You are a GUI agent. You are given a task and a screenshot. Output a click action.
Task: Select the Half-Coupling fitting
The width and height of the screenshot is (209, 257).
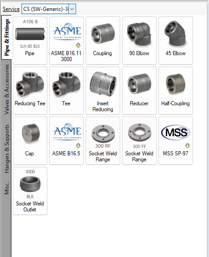[x=176, y=91]
